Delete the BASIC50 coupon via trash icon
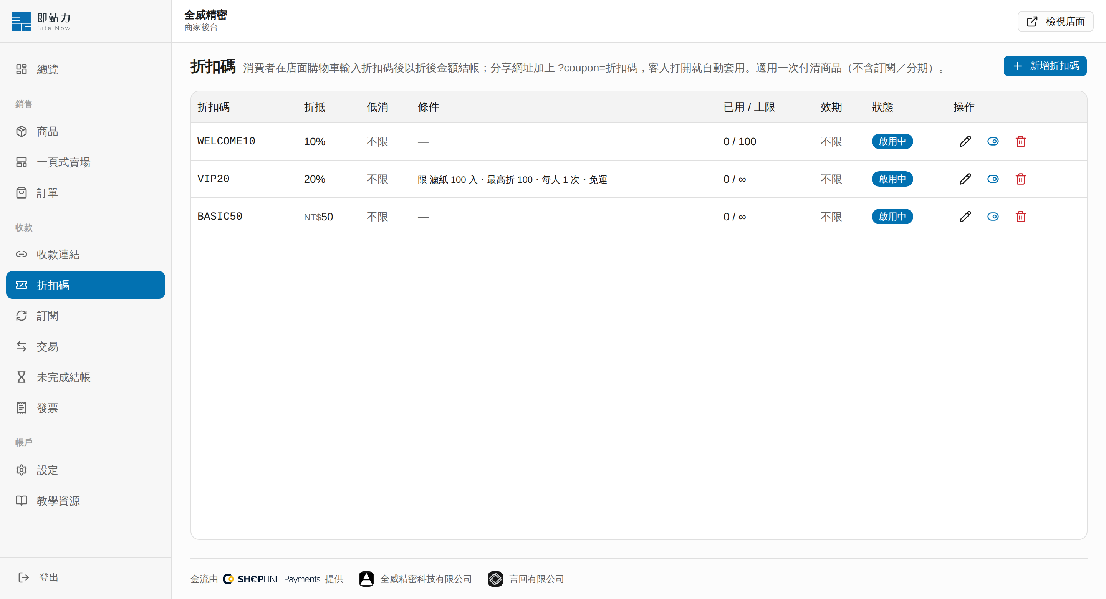Screen dimensions: 1106x599 tap(1021, 217)
